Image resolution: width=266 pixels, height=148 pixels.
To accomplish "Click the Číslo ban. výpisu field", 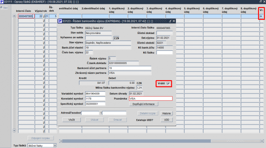I will (x=89, y=53).
